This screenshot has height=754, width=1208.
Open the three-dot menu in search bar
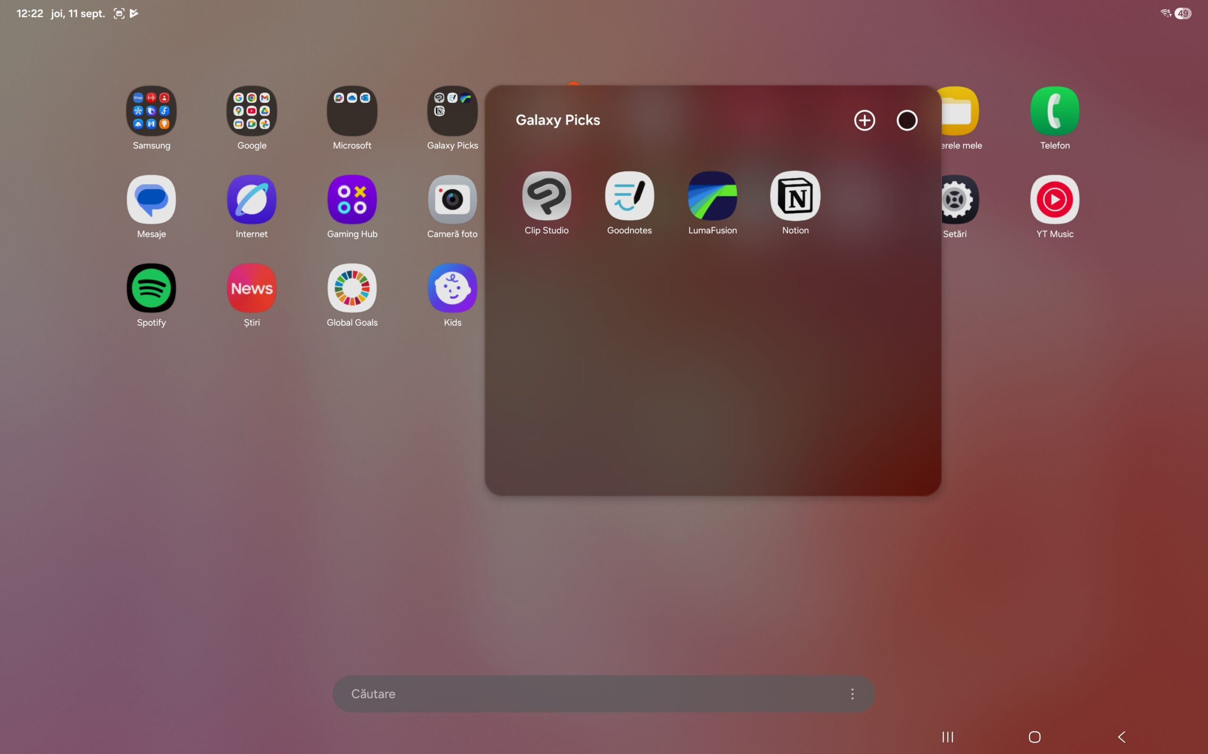[852, 694]
